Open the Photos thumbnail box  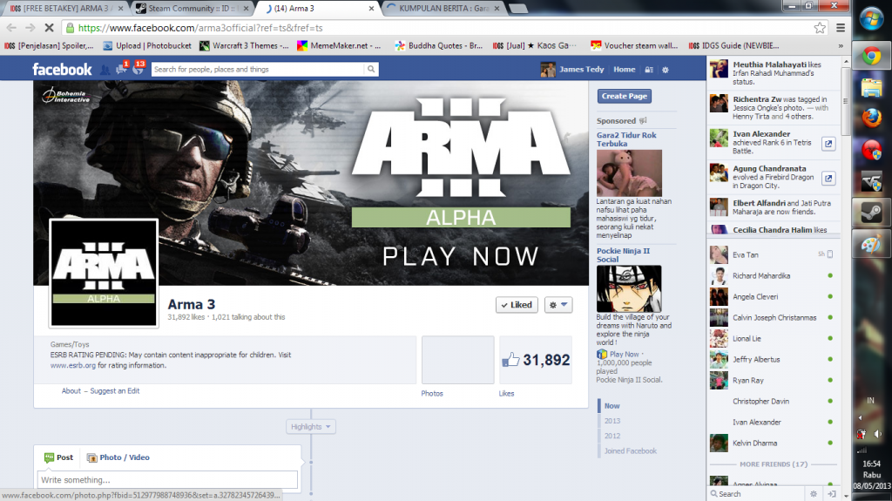(x=458, y=360)
